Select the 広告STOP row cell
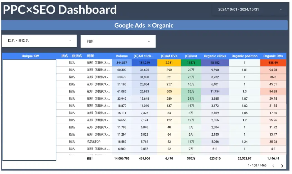Screen dimensions: 292x174 point(94,142)
